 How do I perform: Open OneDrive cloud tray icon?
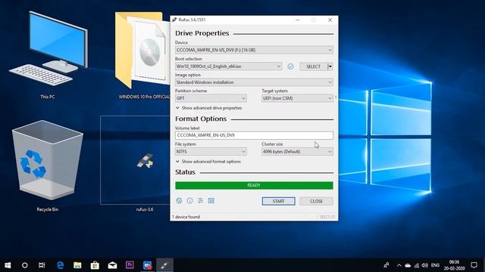click(408, 265)
